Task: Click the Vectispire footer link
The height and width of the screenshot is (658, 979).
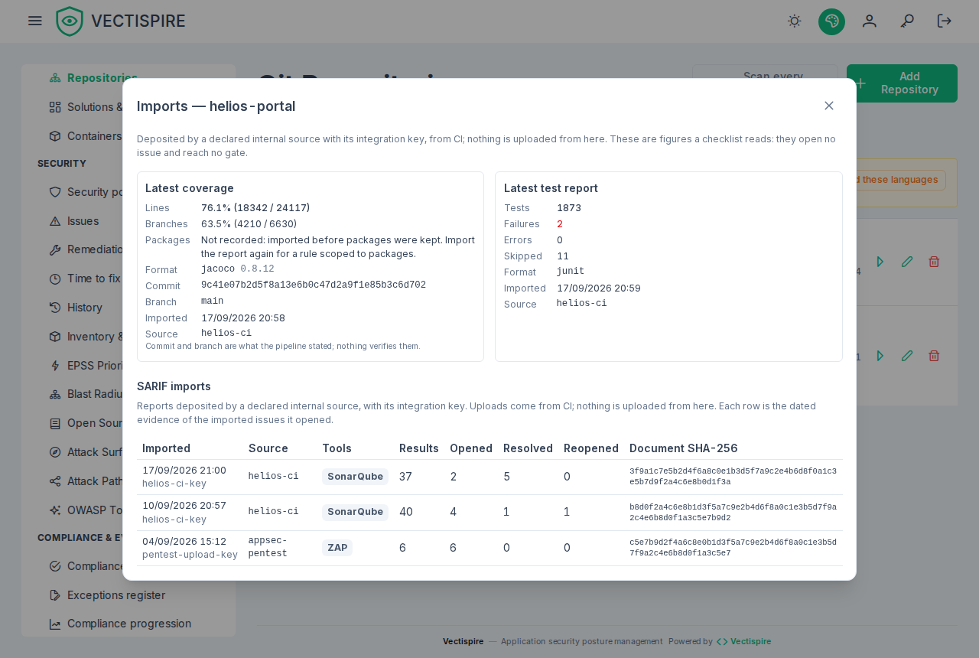Action: coord(743,642)
